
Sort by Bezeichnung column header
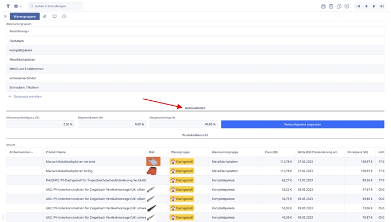(x=19, y=31)
